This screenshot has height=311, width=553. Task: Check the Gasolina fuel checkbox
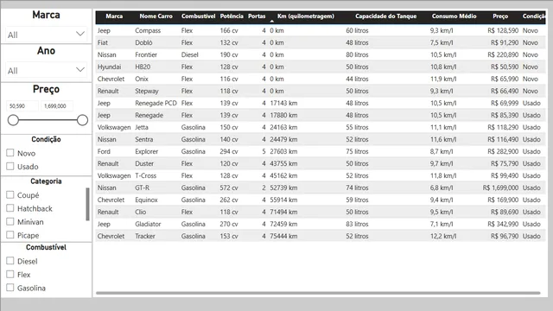(10, 288)
